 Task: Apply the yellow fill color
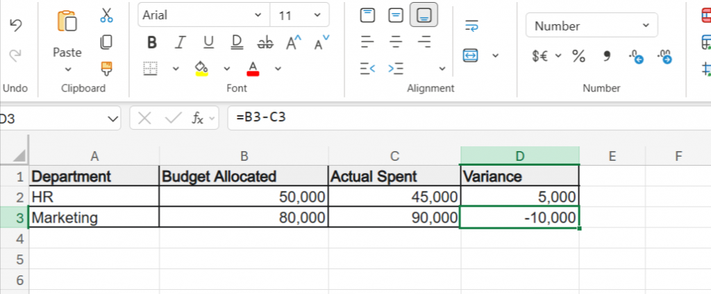[x=201, y=68]
